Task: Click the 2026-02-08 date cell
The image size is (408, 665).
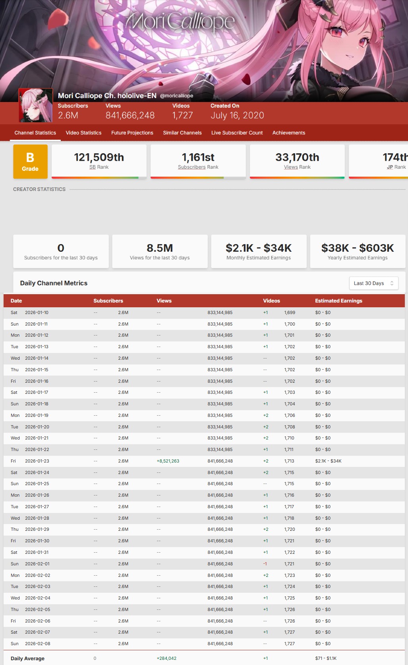Action: point(37,644)
